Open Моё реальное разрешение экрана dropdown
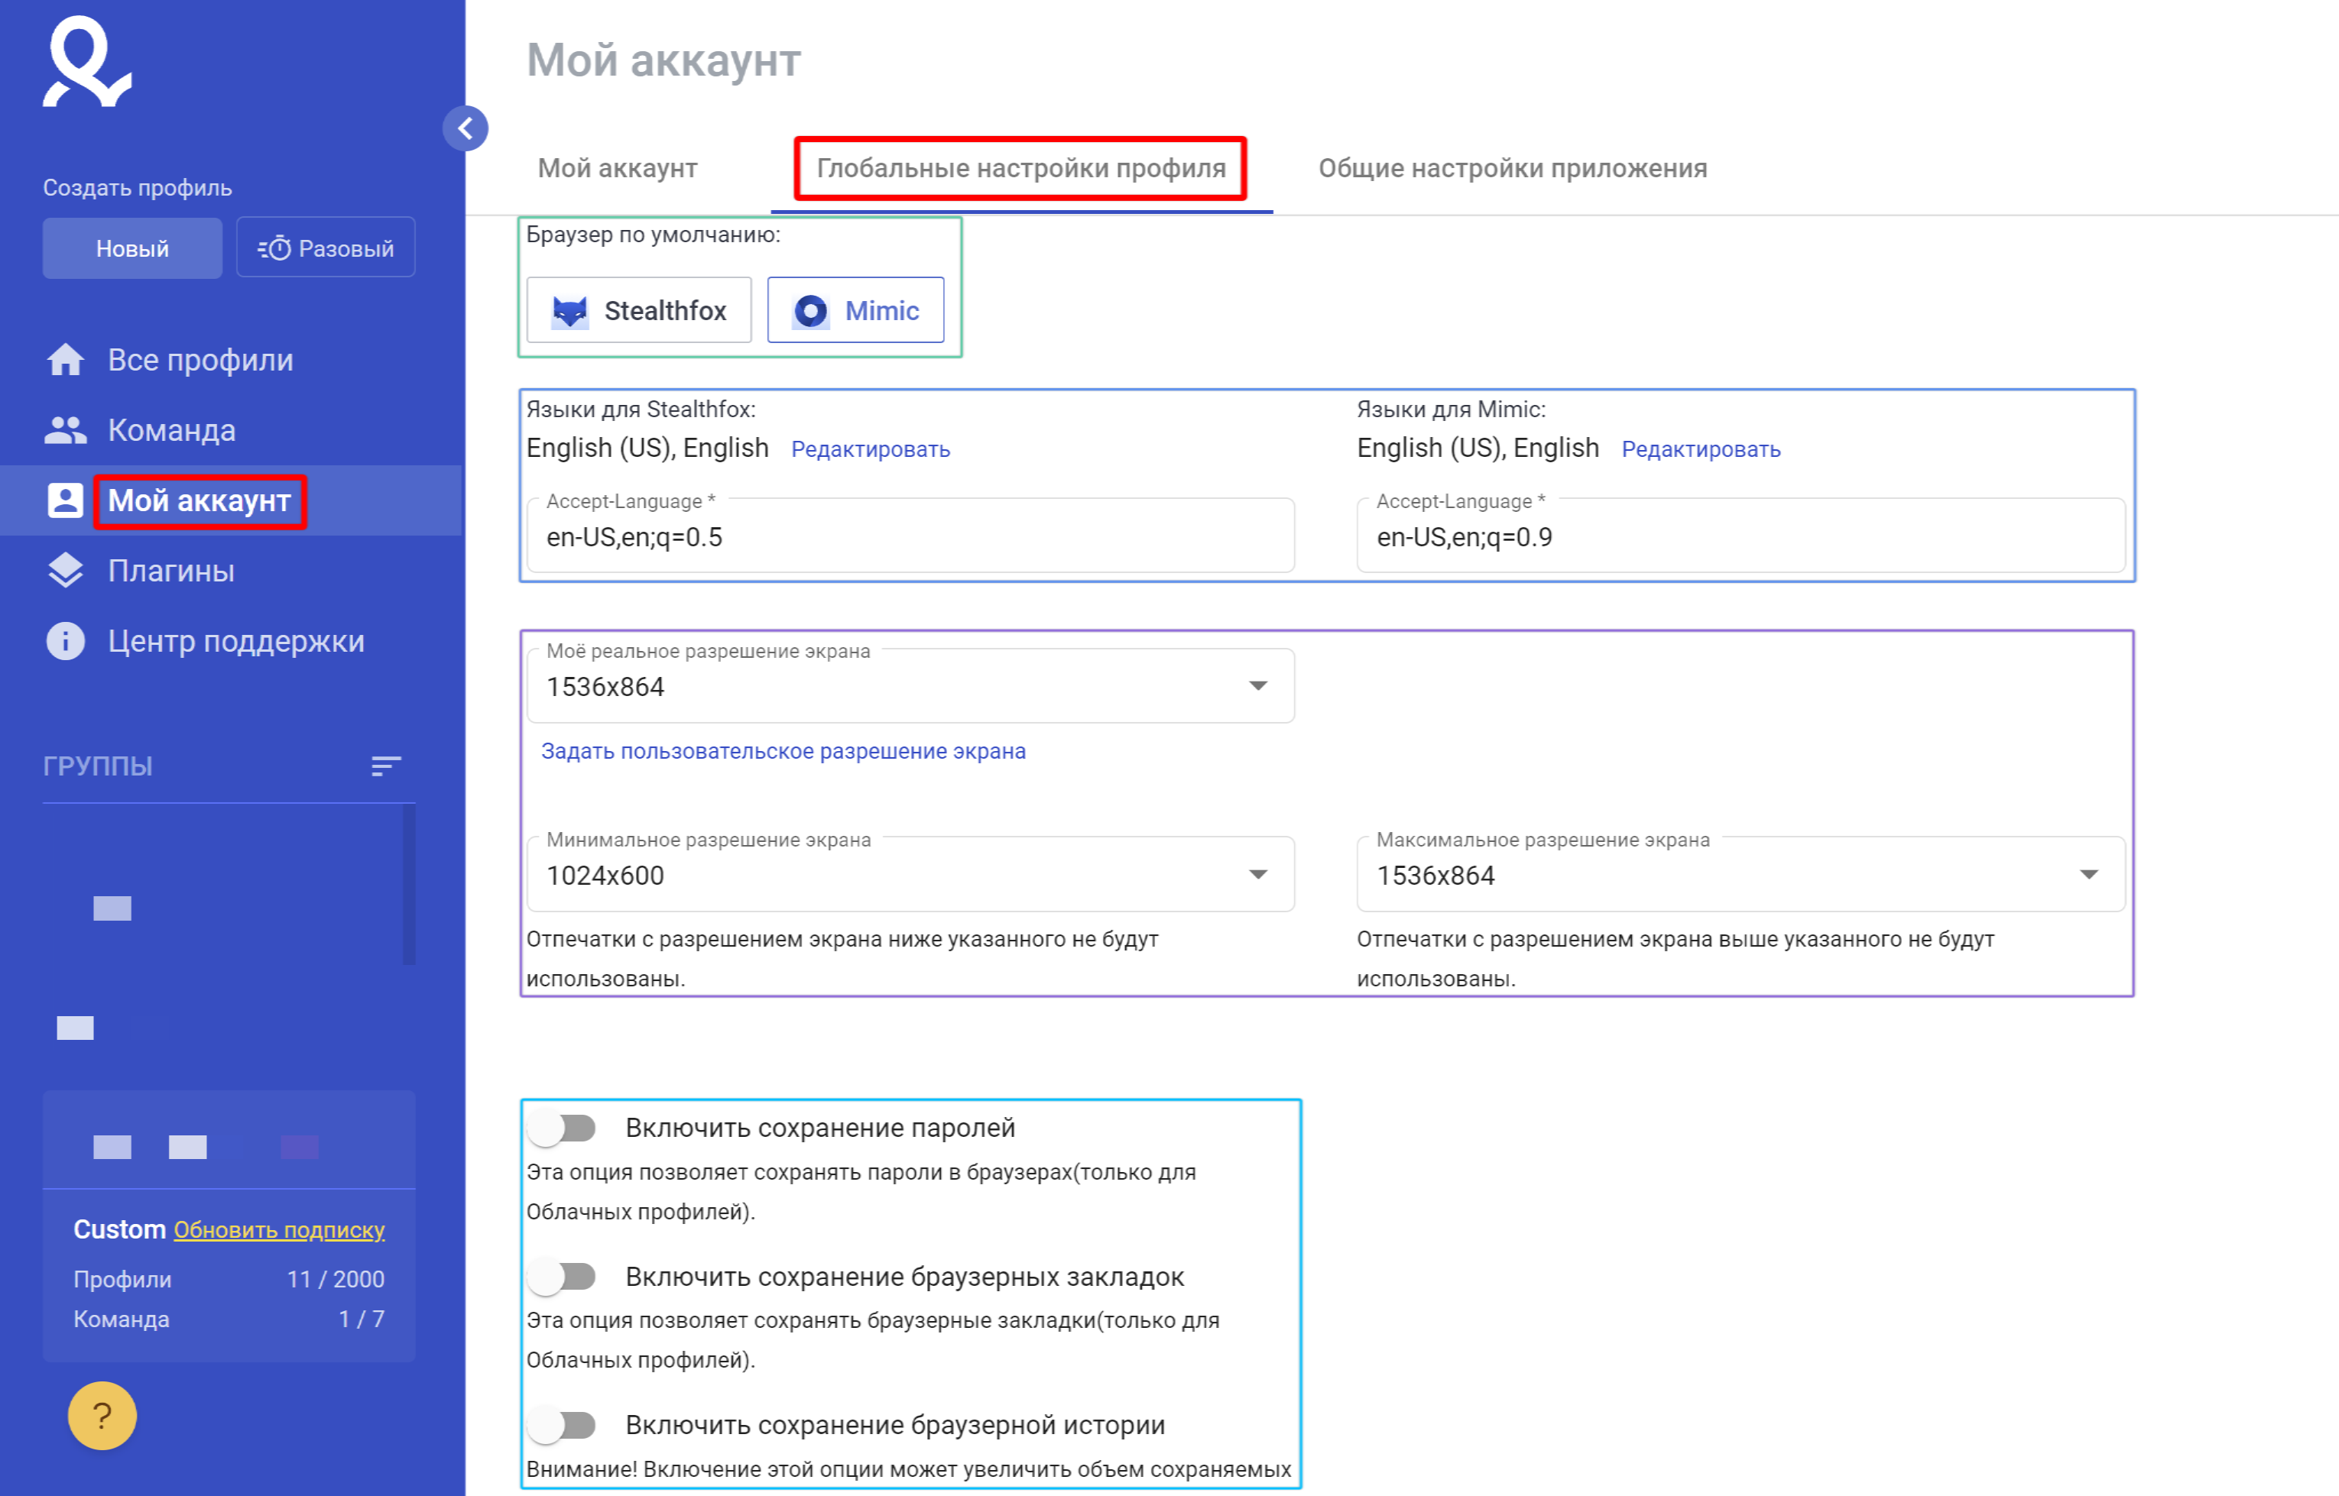2339x1496 pixels. [x=910, y=686]
